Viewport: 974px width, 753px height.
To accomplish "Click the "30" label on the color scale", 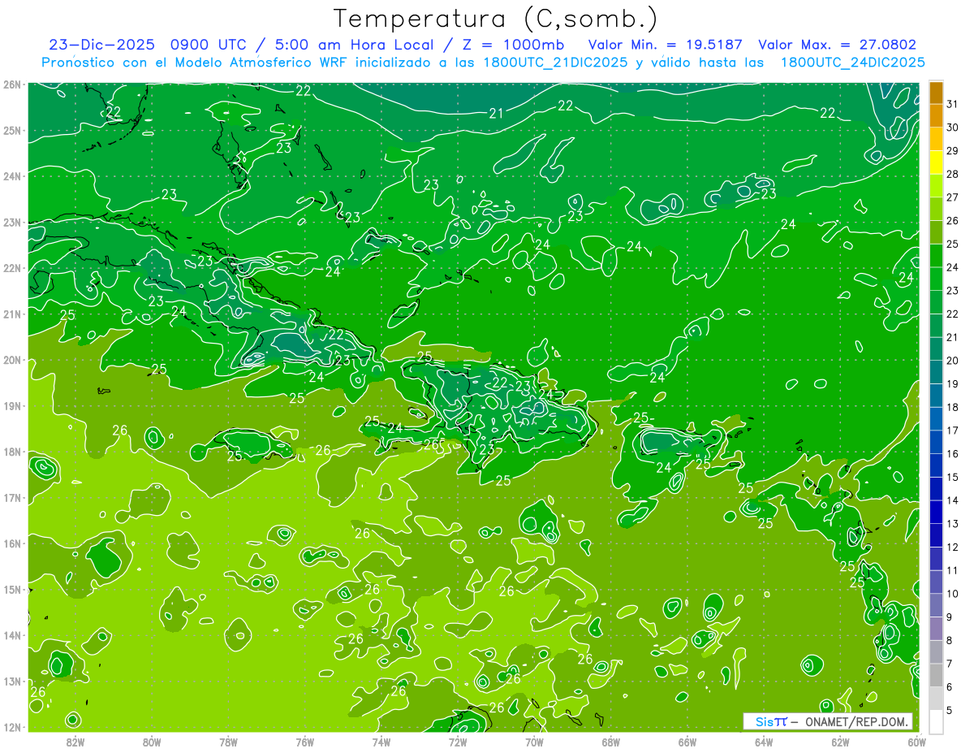I will coord(953,128).
